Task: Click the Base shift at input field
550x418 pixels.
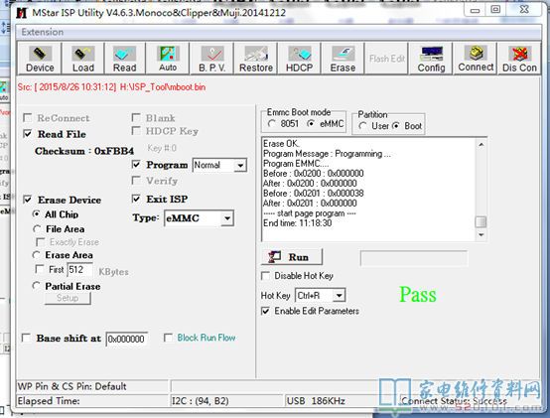Action: tap(127, 340)
